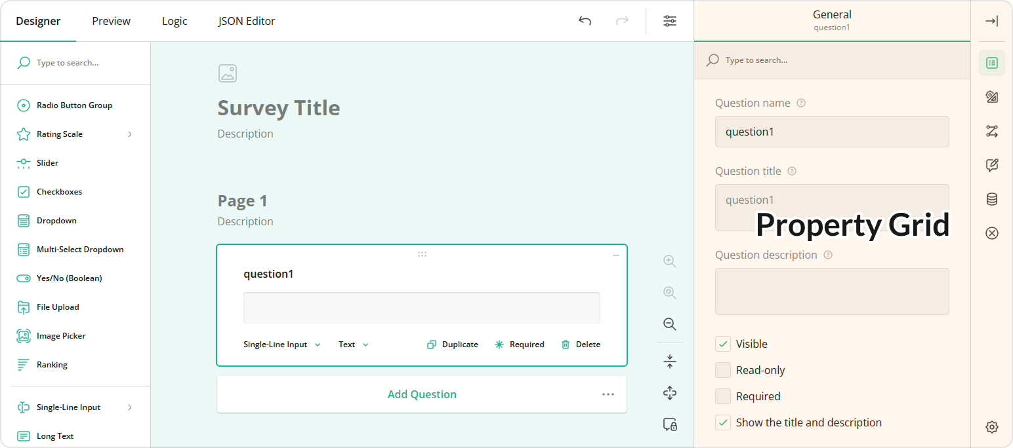
Task: Open the JSON Editor tab
Action: (246, 20)
